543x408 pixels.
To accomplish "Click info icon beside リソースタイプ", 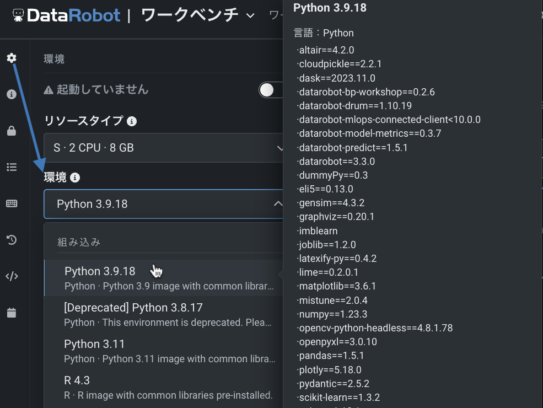I will click(132, 121).
